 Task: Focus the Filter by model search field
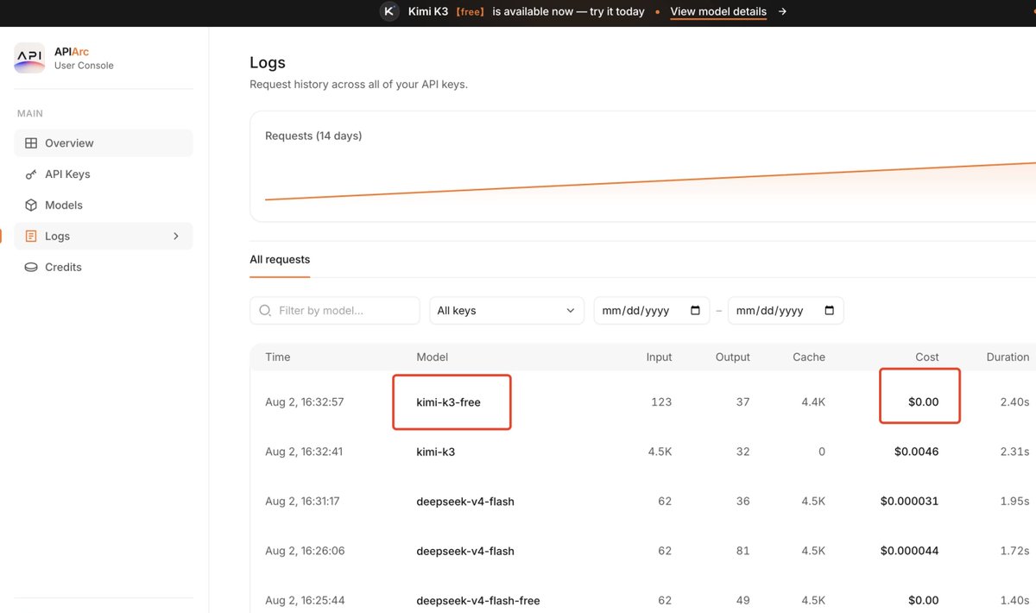335,311
